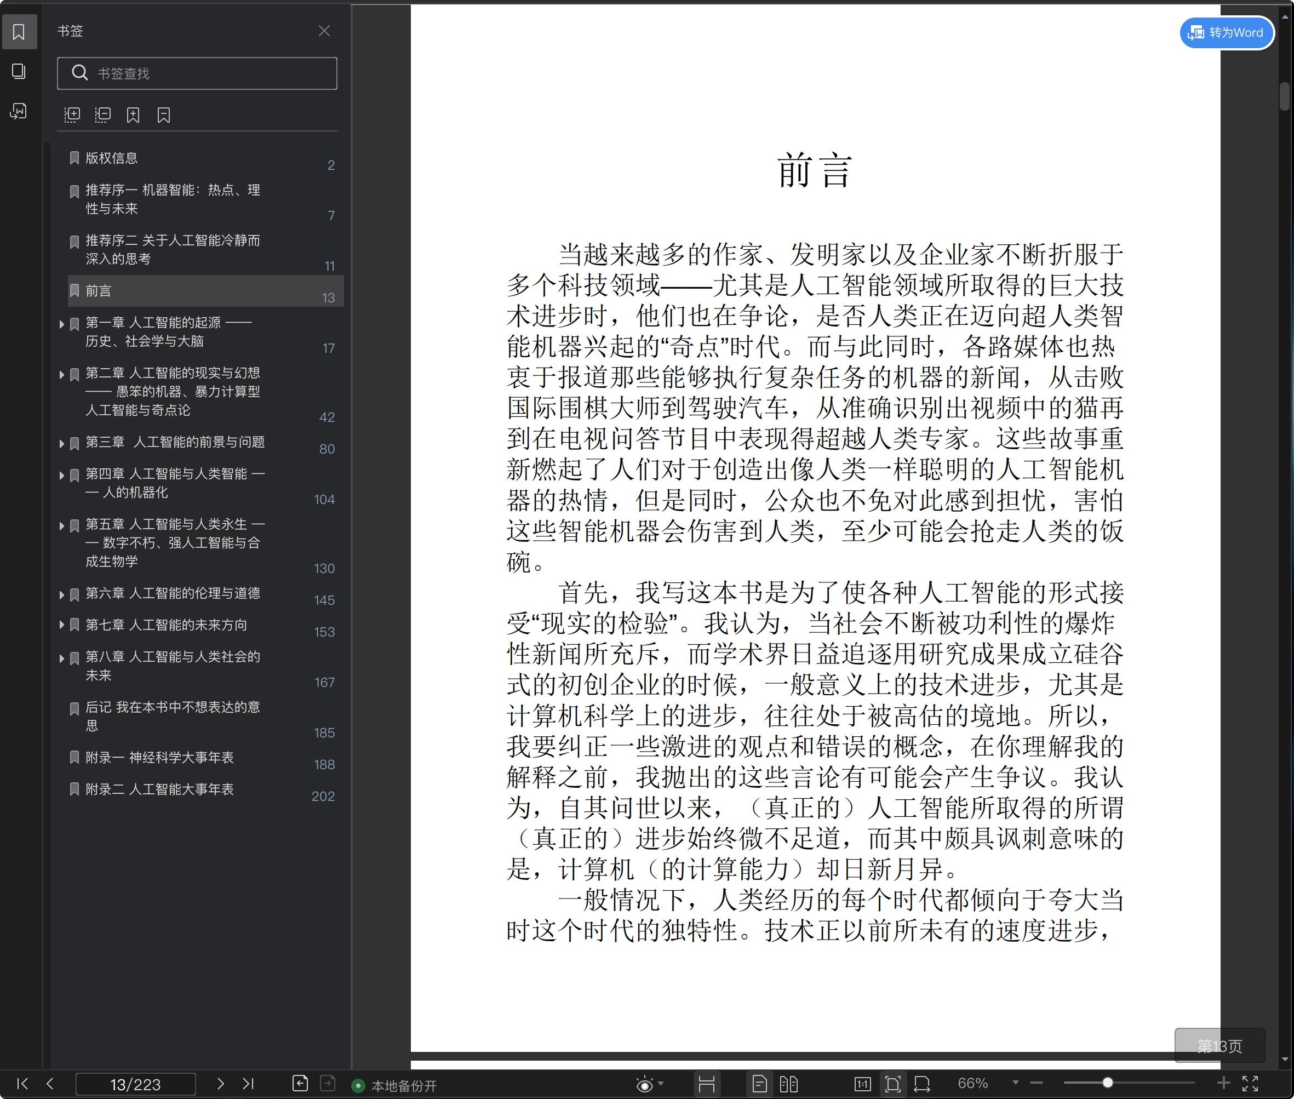Expand 第八章 人工智能与人类社会的未来 bookmark
This screenshot has width=1294, height=1099.
(62, 659)
